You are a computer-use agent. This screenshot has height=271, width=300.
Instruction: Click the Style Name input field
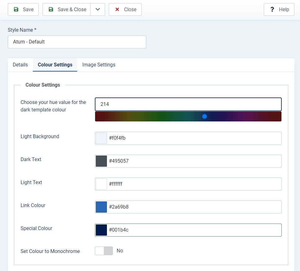77,42
